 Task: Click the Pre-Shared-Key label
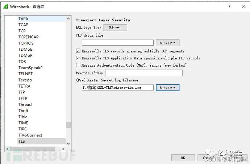click(89, 73)
